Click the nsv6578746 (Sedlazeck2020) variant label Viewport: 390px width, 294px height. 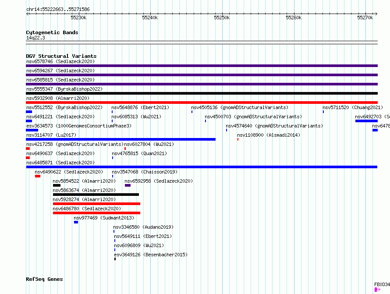(60, 61)
